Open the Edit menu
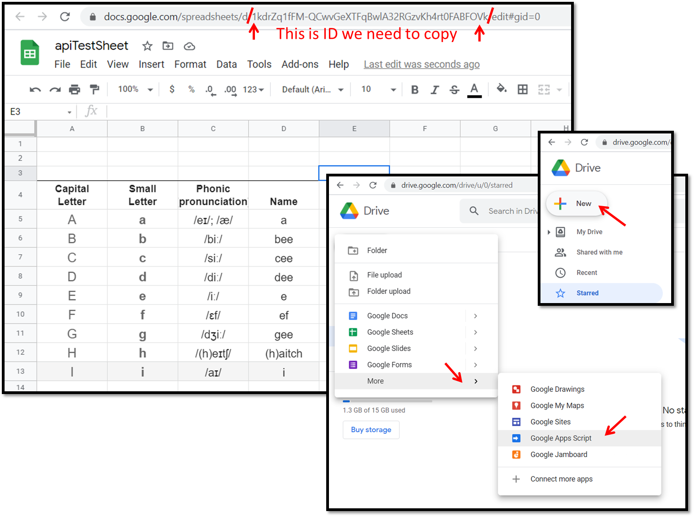The image size is (694, 517). pos(89,64)
